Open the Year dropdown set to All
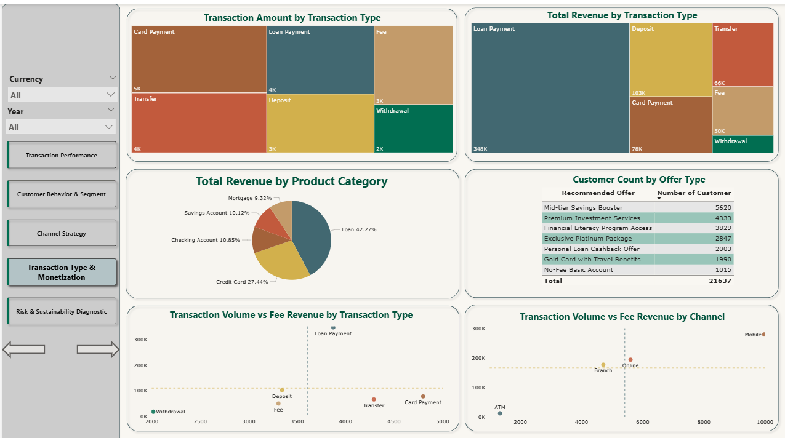Image resolution: width=785 pixels, height=438 pixels. coord(60,127)
